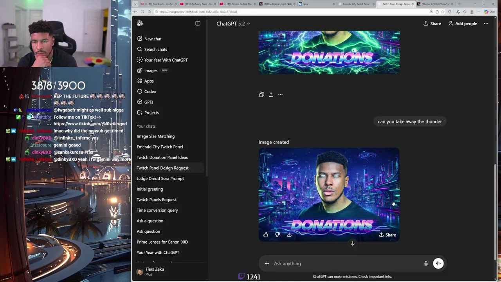Open a new browser tab
The width and height of the screenshot is (501, 282).
(459, 4)
